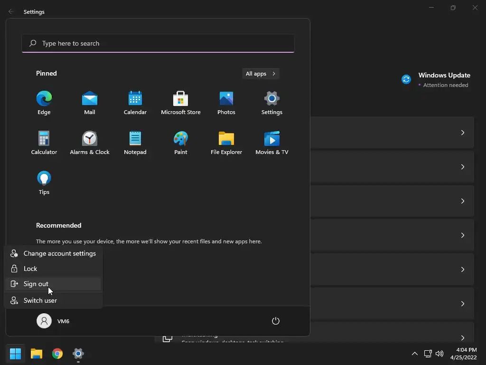Switch to Settings on taskbar
Viewport: 486px width, 365px height.
(78, 354)
